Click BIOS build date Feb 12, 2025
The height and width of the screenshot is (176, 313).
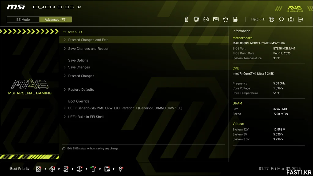point(282,53)
